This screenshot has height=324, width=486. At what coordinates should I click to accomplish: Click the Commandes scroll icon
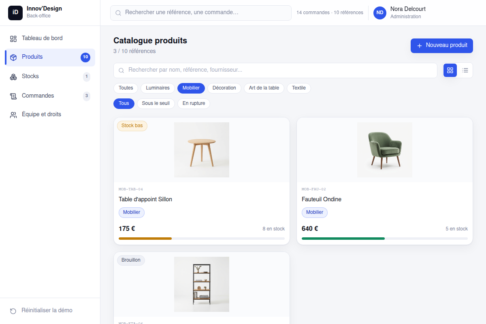(x=13, y=96)
